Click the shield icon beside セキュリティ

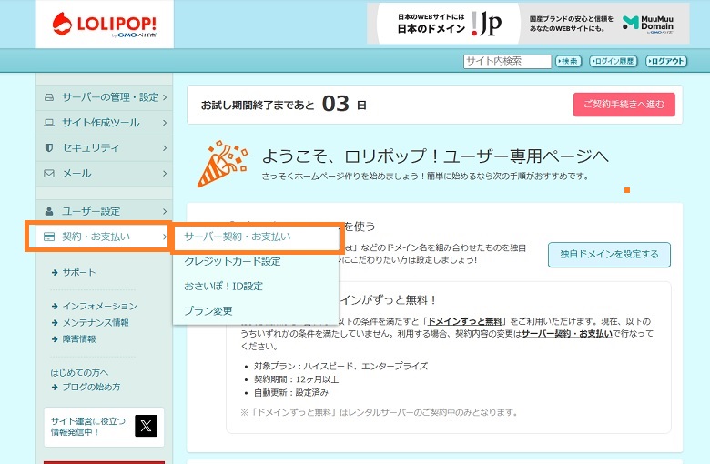pyautogui.click(x=49, y=148)
